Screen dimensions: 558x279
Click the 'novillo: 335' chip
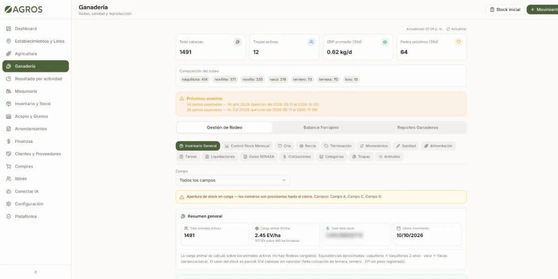click(x=253, y=80)
